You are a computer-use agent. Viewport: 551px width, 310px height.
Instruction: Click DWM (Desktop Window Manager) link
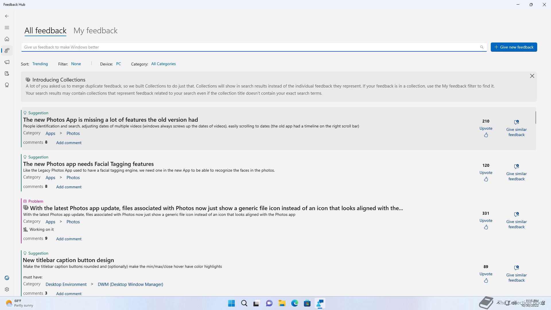click(x=130, y=284)
